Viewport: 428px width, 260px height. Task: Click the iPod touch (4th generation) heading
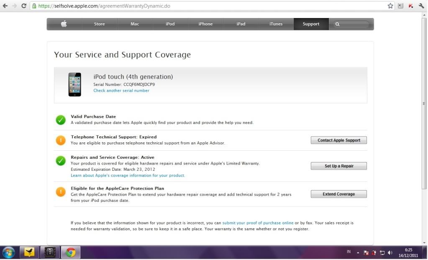133,77
